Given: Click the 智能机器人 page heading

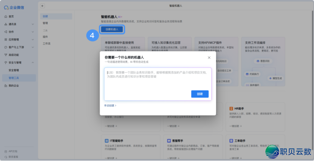Looking at the screenshot, I should (x=109, y=17).
